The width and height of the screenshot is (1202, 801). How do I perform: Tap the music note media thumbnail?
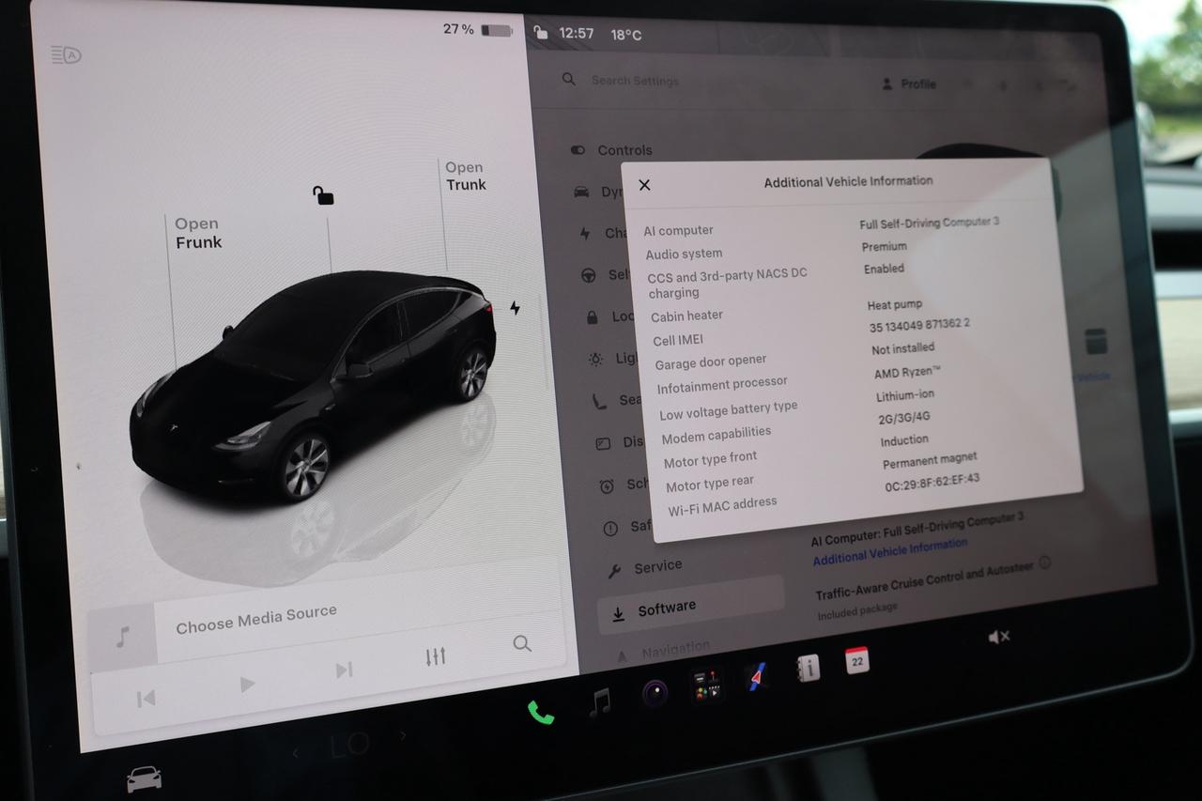122,637
